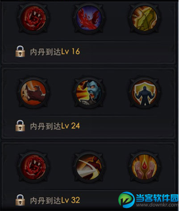Screen dimensions: 179x211
Task: Open the www.downkr.com link
Action: pyautogui.click(x=158, y=205)
